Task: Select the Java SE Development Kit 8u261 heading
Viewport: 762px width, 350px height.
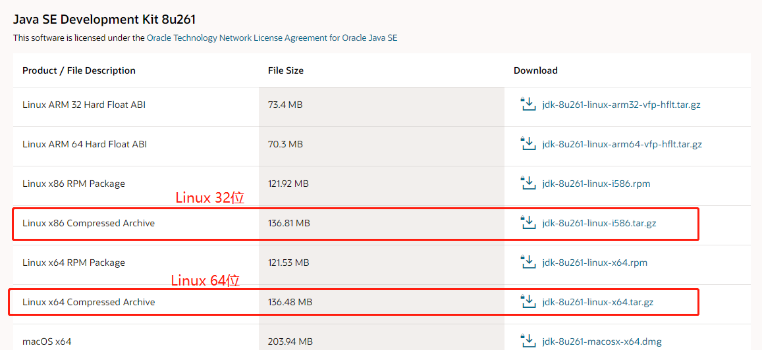Action: 104,20
